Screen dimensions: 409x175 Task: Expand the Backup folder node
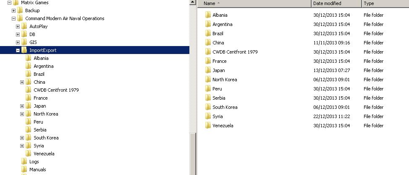coord(13,10)
